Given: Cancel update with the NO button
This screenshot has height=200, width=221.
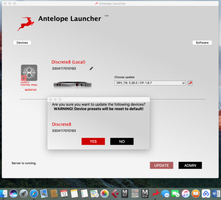Looking at the screenshot, I should coord(122,141).
